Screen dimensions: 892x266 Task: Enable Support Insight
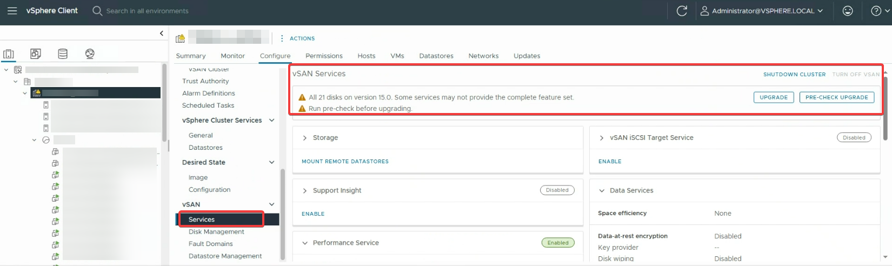pyautogui.click(x=313, y=214)
